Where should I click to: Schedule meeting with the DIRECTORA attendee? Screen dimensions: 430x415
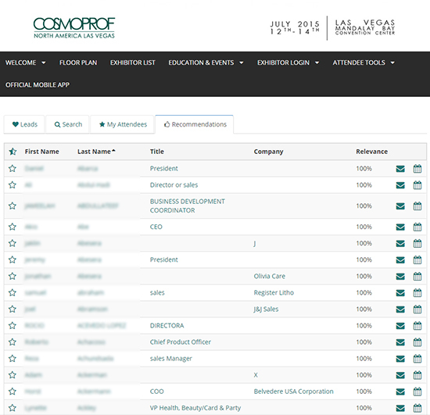(x=417, y=326)
